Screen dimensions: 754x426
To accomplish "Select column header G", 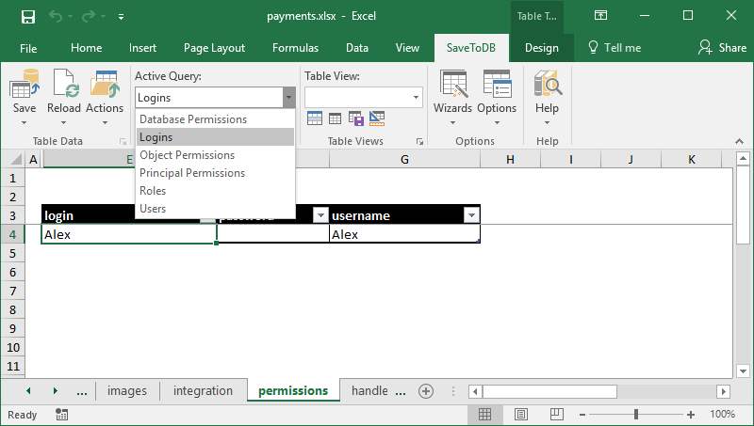I will click(x=404, y=159).
